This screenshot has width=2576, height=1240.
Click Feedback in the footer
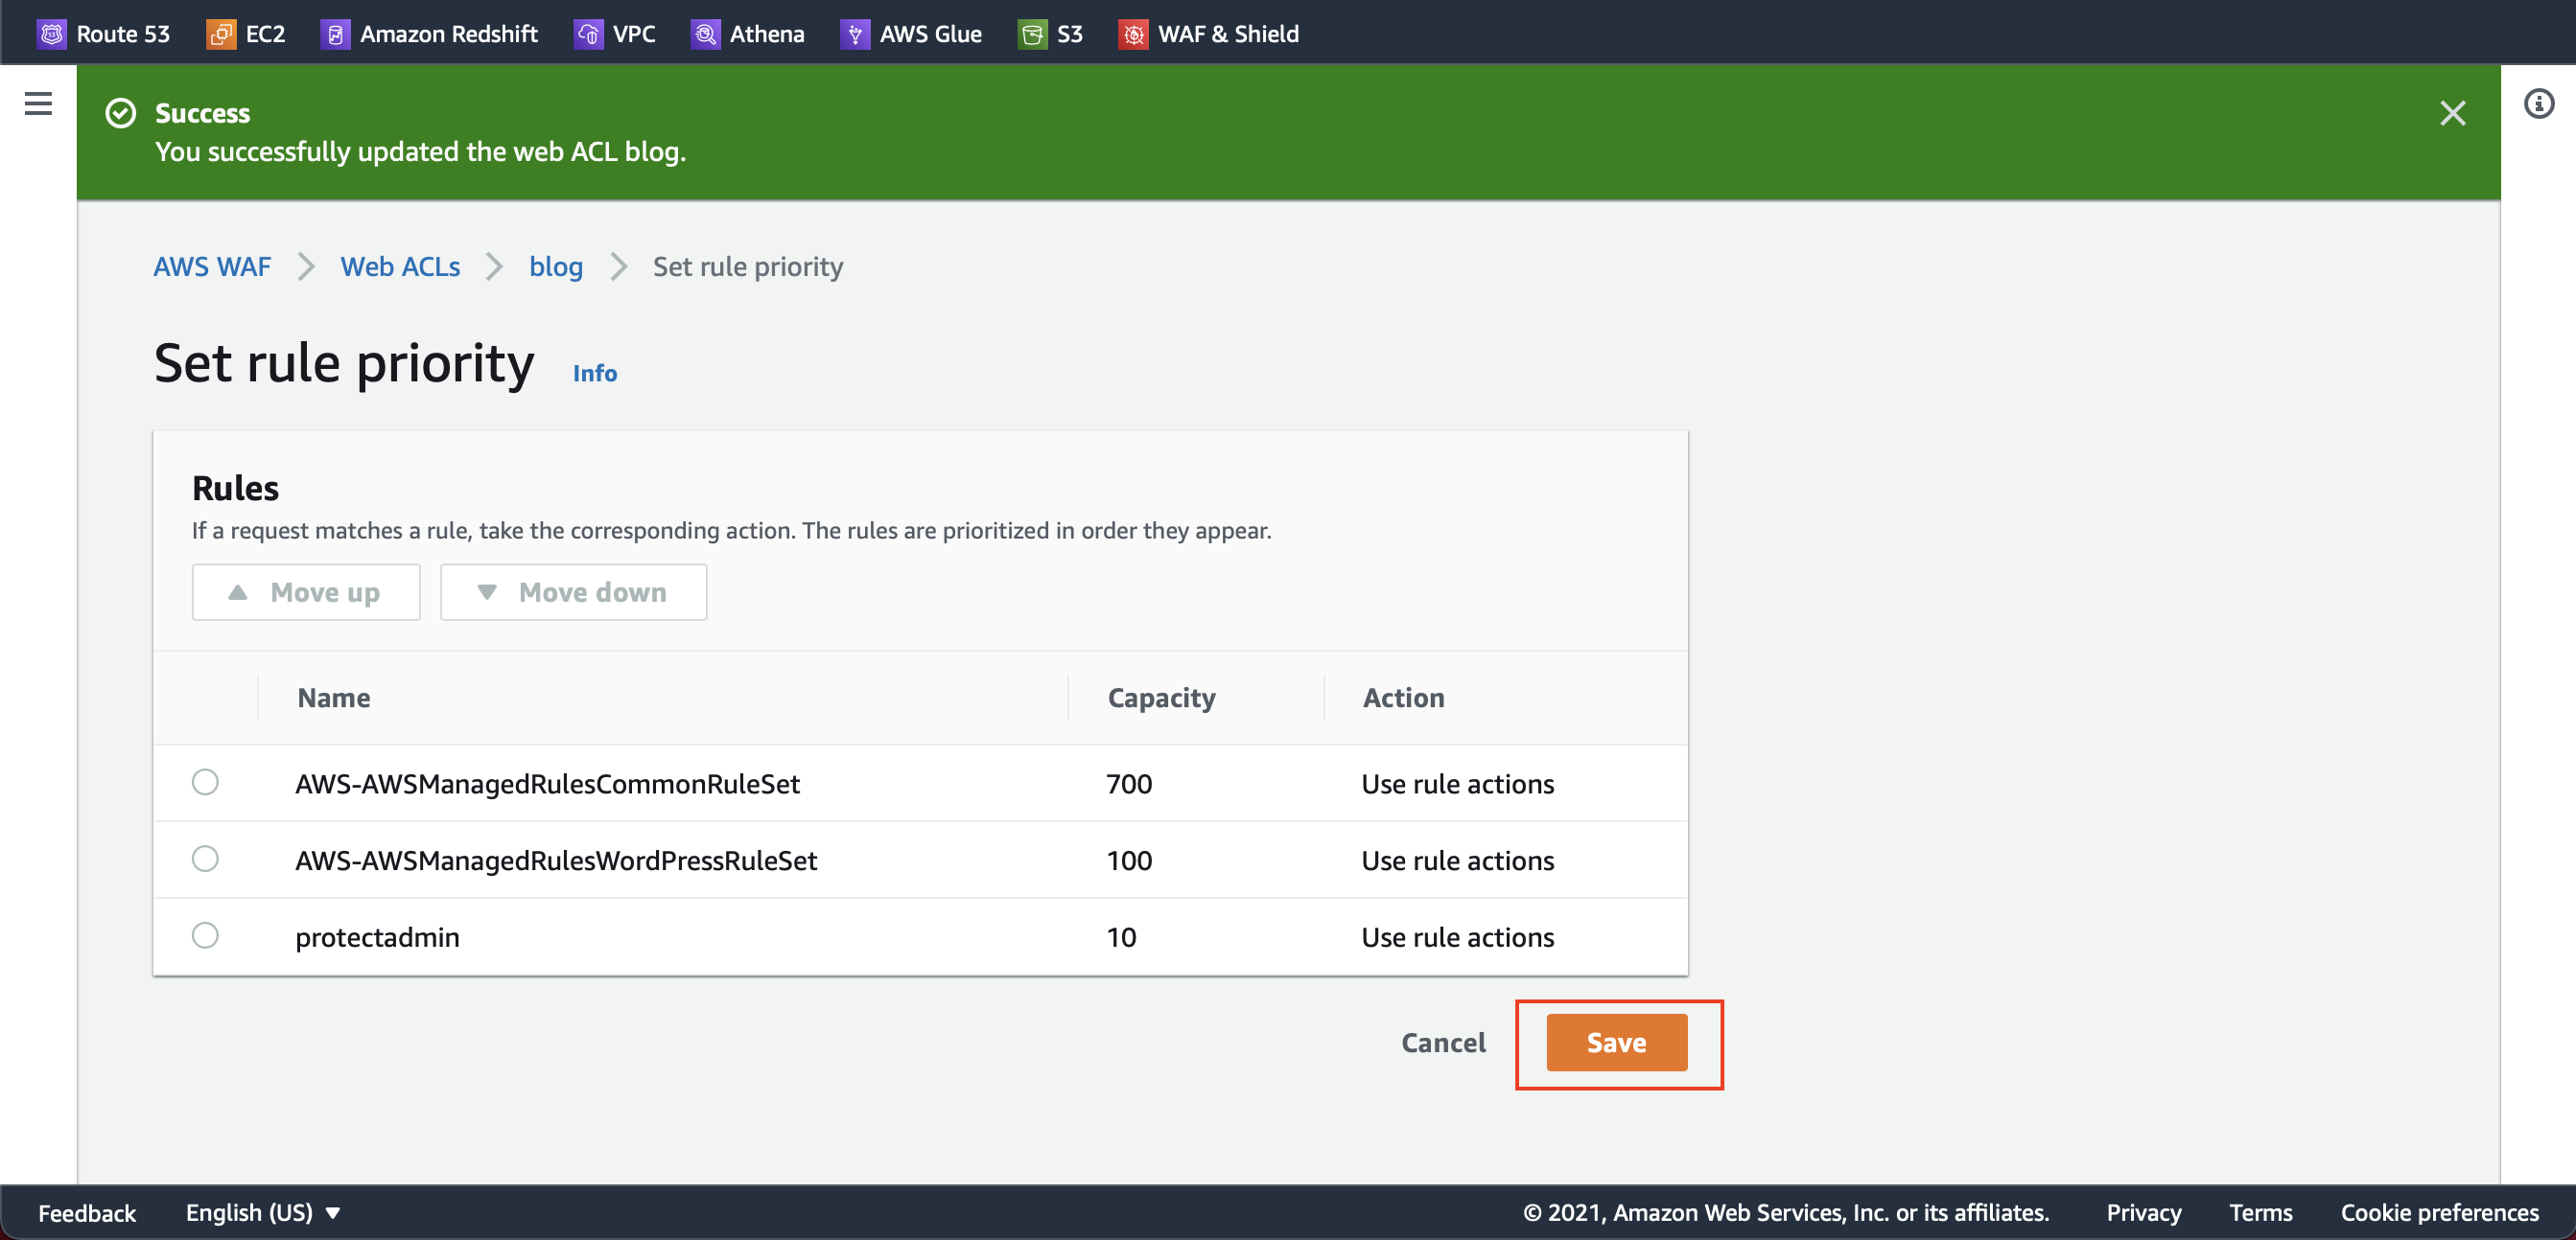pyautogui.click(x=87, y=1212)
